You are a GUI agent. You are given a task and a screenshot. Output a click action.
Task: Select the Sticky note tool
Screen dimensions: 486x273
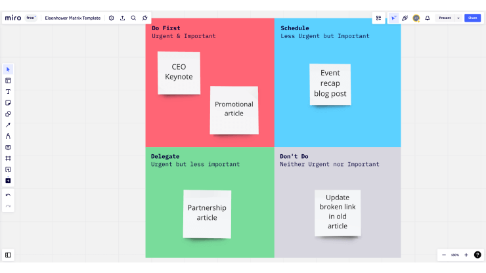(x=8, y=103)
